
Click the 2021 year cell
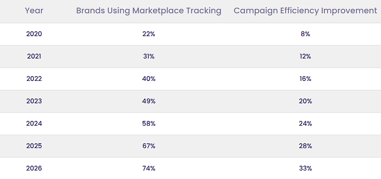tap(34, 56)
